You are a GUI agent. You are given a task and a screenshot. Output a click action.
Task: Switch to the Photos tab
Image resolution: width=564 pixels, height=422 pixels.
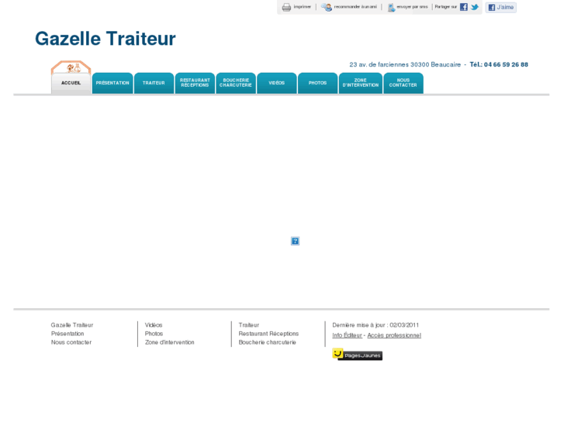coord(318,84)
